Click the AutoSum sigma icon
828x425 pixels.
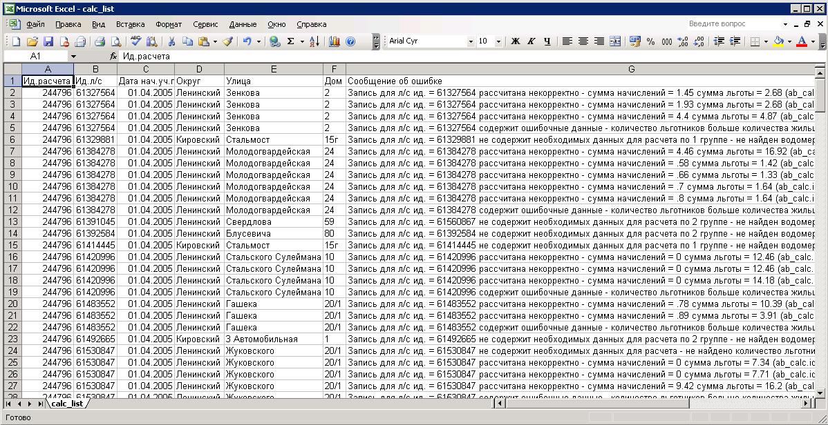point(291,41)
